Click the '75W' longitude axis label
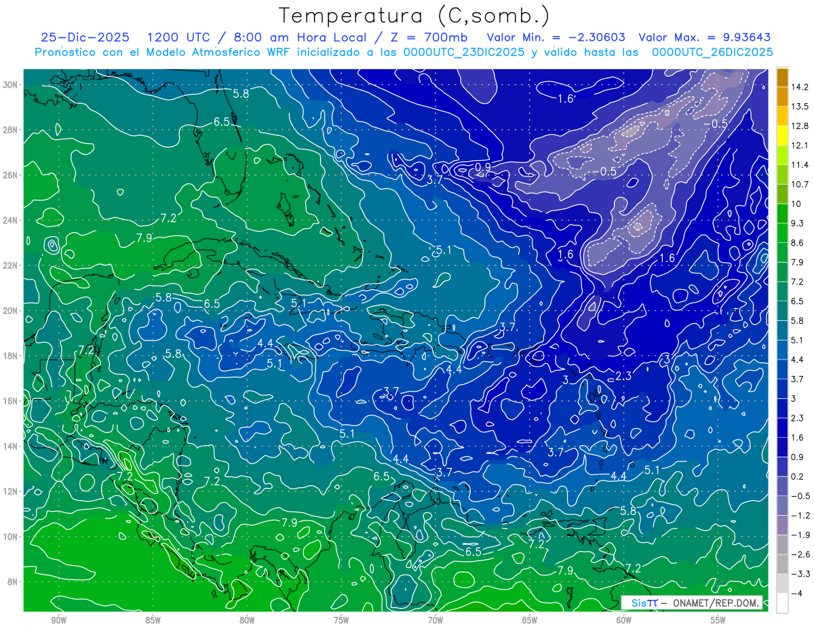 341,620
